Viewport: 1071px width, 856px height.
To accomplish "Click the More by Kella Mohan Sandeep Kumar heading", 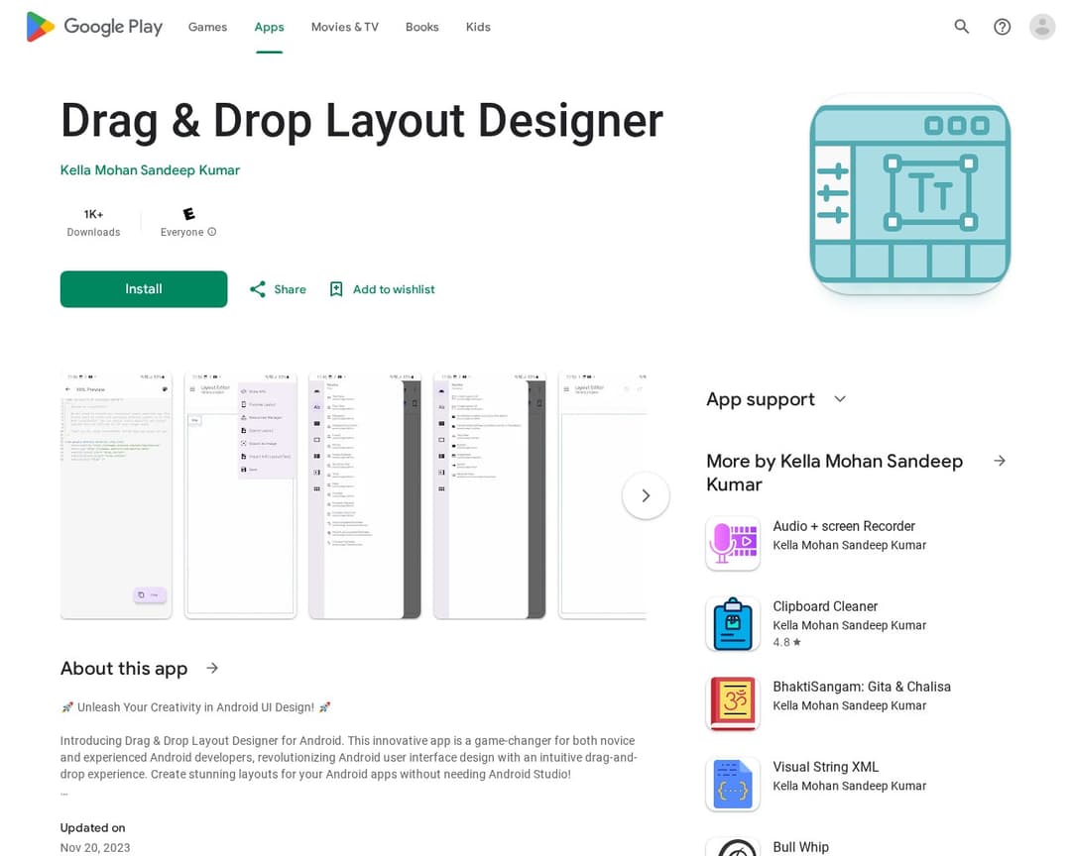I will (x=835, y=473).
